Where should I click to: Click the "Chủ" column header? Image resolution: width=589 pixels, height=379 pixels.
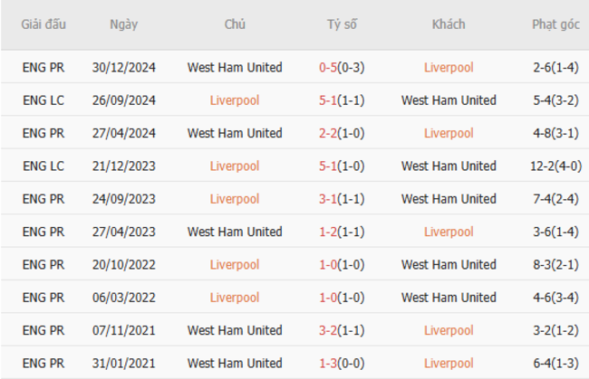click(235, 24)
